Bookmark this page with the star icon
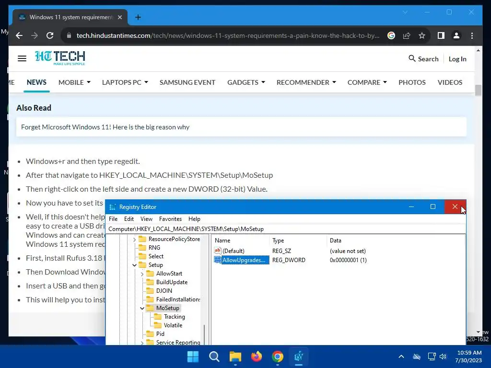The image size is (491, 368). [x=422, y=35]
